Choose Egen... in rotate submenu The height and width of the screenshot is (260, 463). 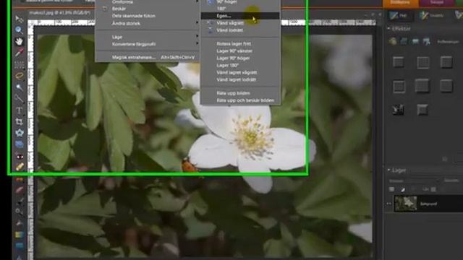[240, 16]
